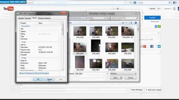Click the Google search engine icon
The height and width of the screenshot is (100, 179).
coord(135,2)
